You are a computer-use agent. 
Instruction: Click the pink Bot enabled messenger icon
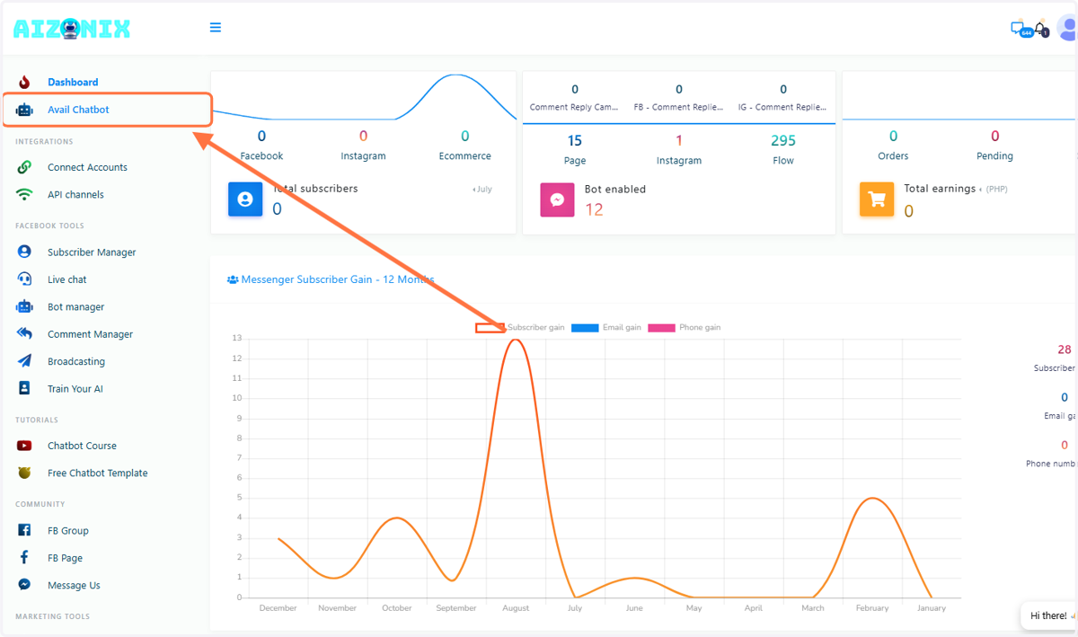[x=557, y=199]
